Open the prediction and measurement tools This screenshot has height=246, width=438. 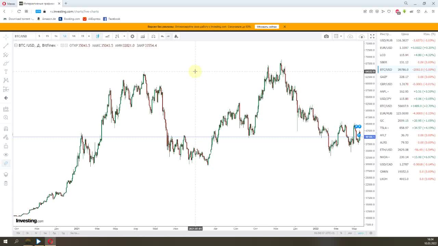[x=6, y=89]
